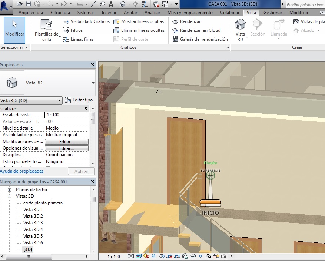Select Vista 3D 4 in project browser

pyautogui.click(x=33, y=230)
